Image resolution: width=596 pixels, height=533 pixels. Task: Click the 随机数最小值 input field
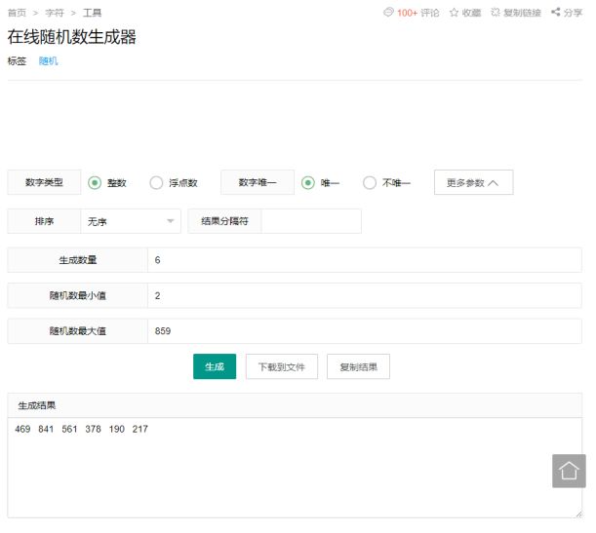point(365,295)
